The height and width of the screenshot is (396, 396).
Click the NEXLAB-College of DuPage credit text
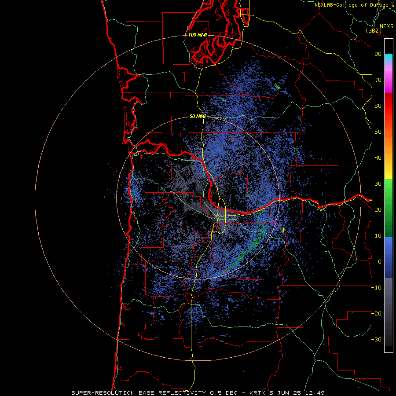(352, 5)
